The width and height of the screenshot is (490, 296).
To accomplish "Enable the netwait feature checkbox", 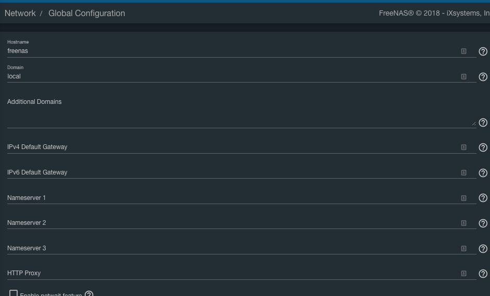I will [14, 293].
